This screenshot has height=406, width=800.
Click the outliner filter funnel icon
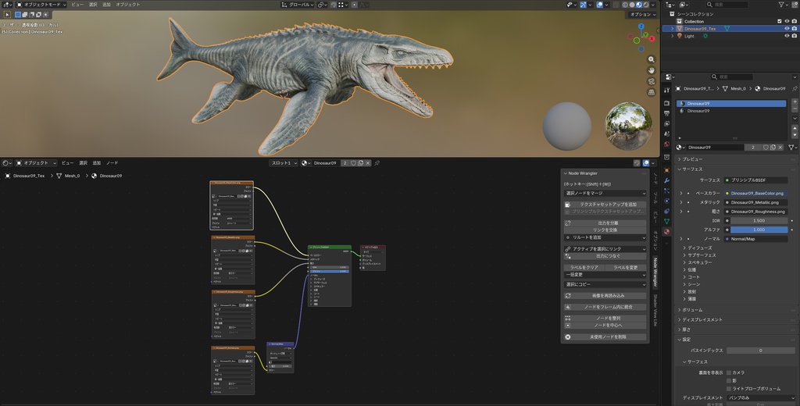782,5
